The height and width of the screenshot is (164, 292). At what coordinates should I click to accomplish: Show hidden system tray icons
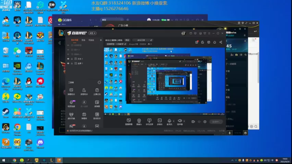click(232, 160)
